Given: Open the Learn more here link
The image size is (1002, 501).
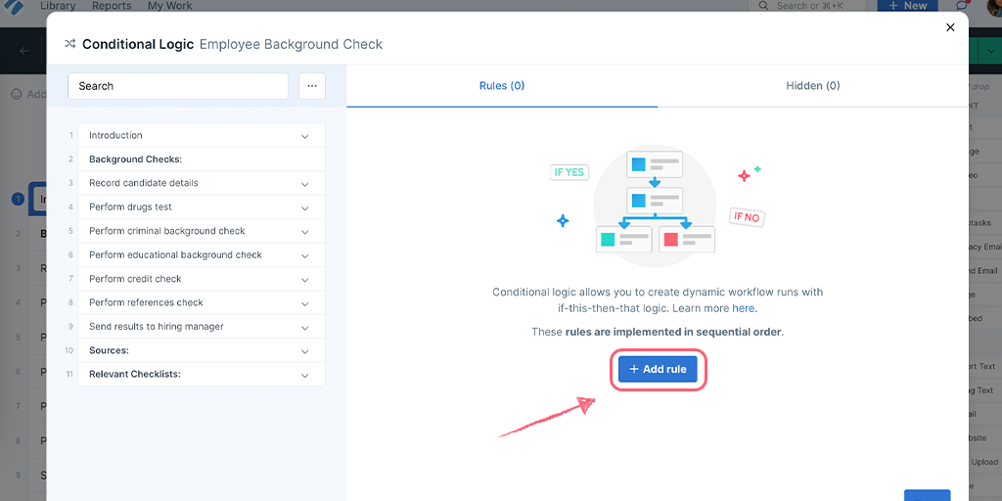Looking at the screenshot, I should click(744, 308).
